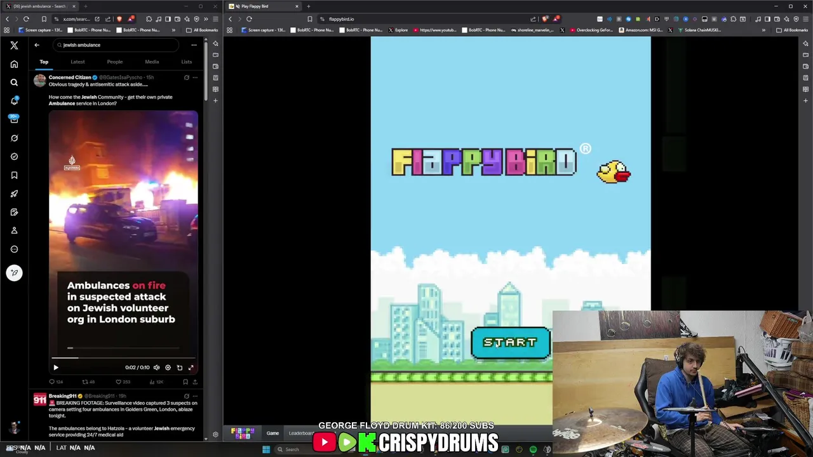
Task: Open the Leaderboard tab below the game
Action: pos(301,434)
